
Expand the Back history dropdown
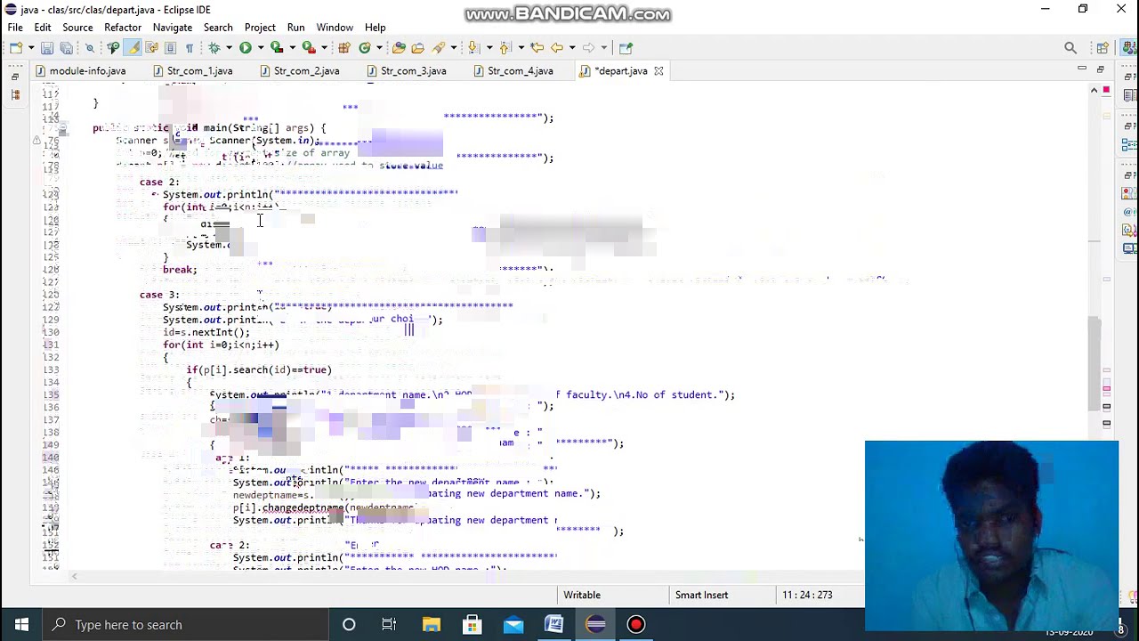[x=572, y=47]
